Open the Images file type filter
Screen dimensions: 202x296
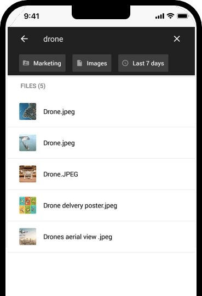(92, 63)
